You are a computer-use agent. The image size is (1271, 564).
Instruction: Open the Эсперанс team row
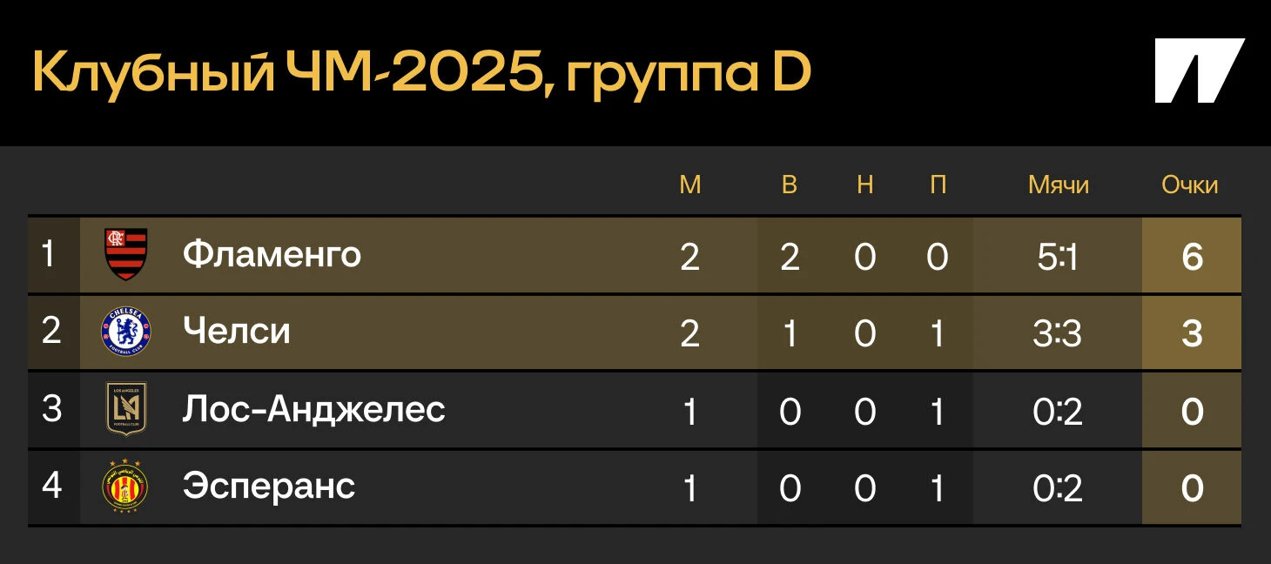635,487
